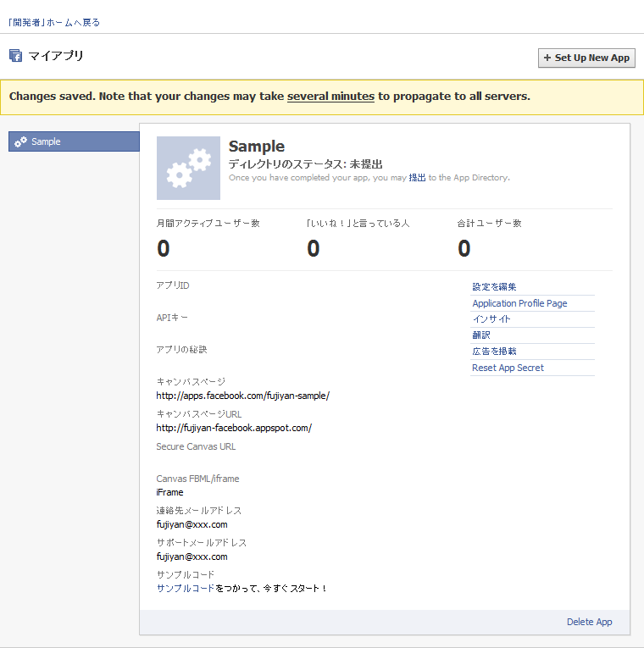The width and height of the screenshot is (644, 648).
Task: Click the URL http://fujiyan-facebook.appspot.com/
Action: point(234,428)
